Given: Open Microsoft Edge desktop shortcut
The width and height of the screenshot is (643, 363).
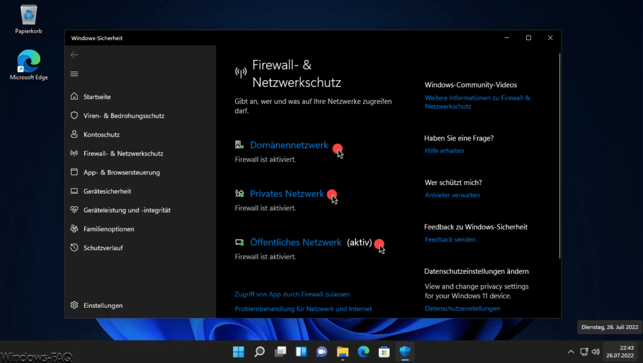Looking at the screenshot, I should pos(29,65).
